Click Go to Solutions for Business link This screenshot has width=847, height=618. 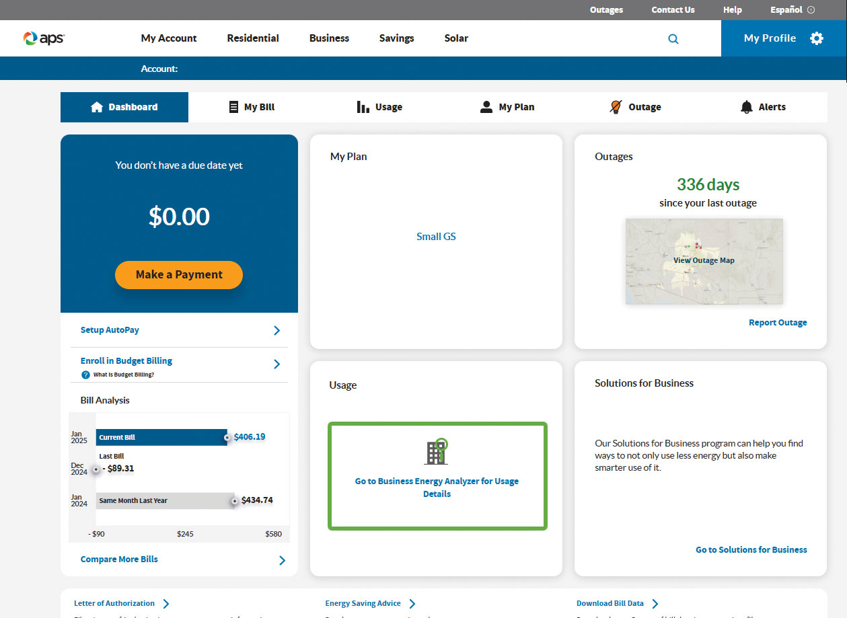(x=751, y=550)
